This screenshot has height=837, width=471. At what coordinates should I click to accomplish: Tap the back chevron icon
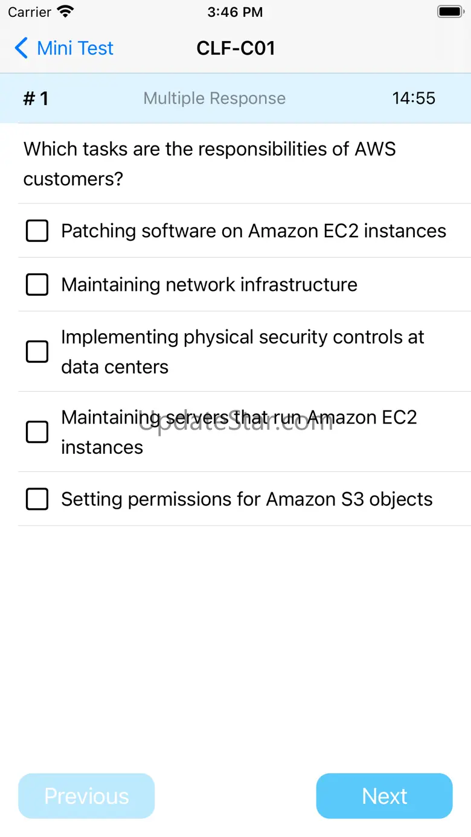pyautogui.click(x=21, y=48)
